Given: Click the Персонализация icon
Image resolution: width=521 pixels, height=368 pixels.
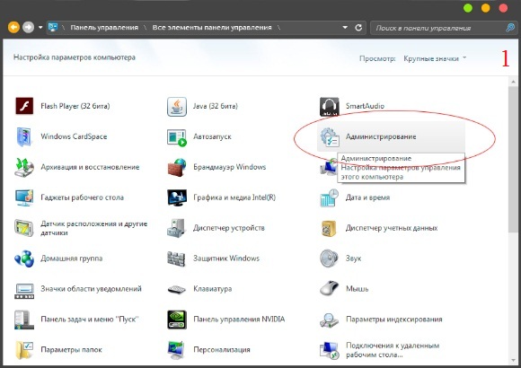Looking at the screenshot, I should pyautogui.click(x=176, y=350).
